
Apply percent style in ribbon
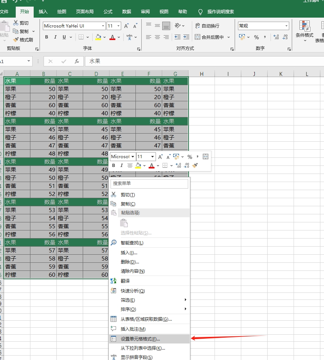click(256, 37)
